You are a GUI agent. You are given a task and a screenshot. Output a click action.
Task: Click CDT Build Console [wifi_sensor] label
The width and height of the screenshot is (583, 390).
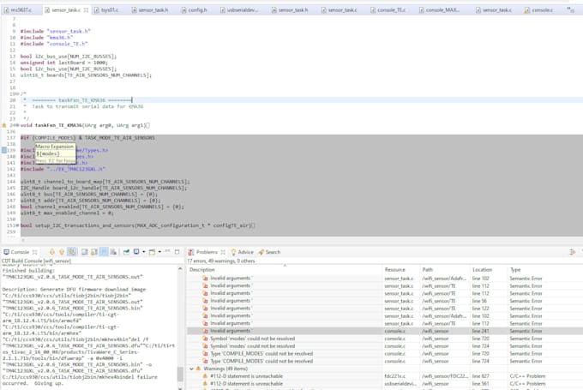(x=36, y=261)
